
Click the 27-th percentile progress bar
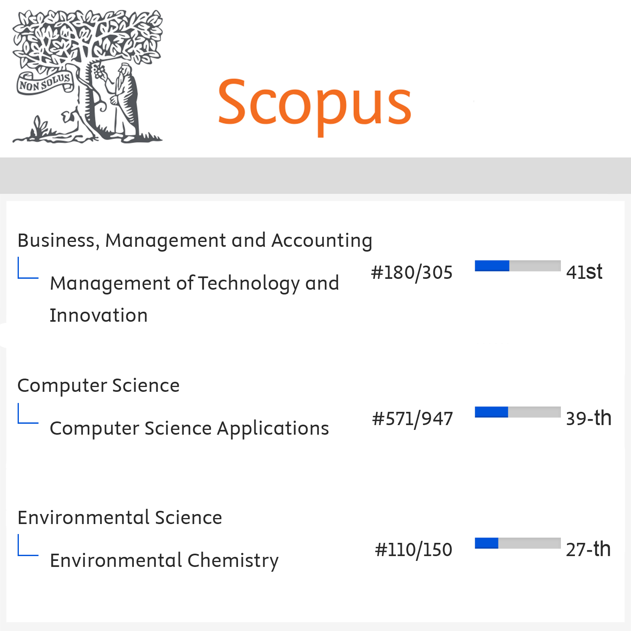coord(518,543)
